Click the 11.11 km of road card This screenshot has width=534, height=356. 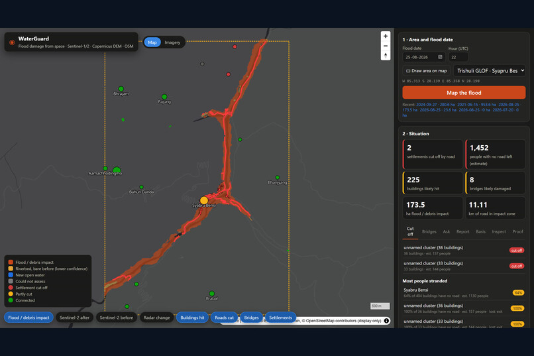(x=495, y=208)
